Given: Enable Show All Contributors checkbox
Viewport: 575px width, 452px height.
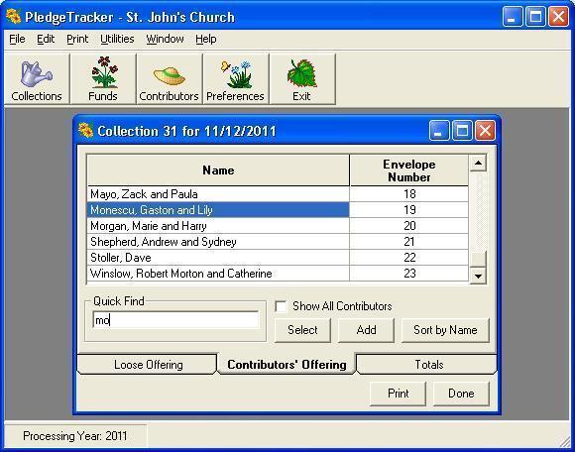Looking at the screenshot, I should pos(281,306).
